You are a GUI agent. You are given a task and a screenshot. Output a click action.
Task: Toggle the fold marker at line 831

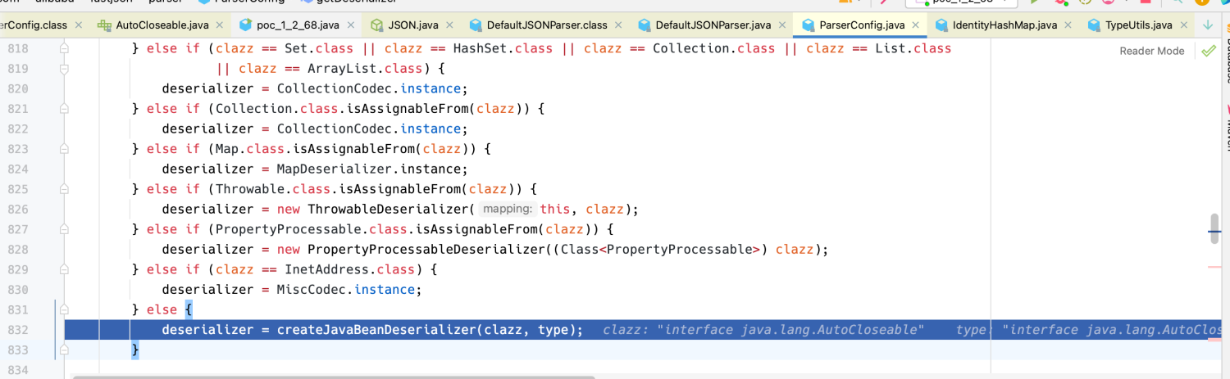(x=64, y=309)
